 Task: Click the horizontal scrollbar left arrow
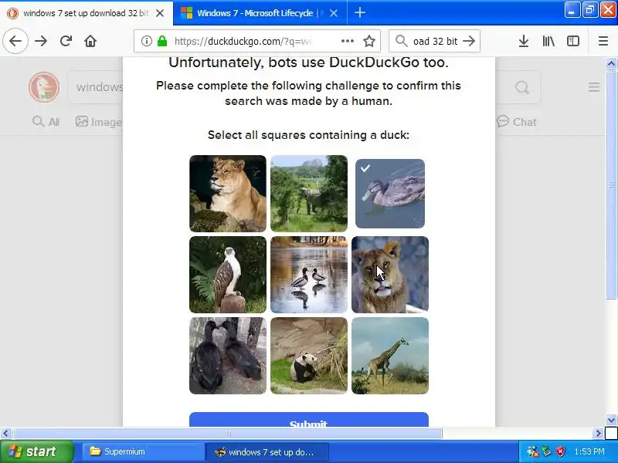coord(5,434)
